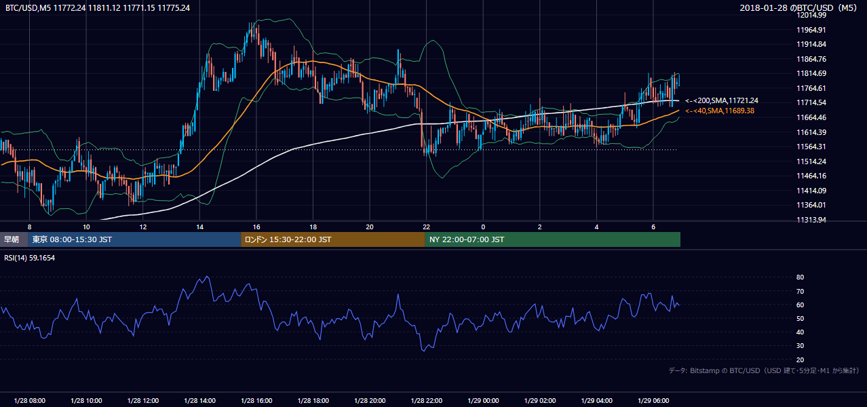Image resolution: width=867 pixels, height=407 pixels.
Task: Click the RSI scale value 80
Action: pyautogui.click(x=801, y=277)
